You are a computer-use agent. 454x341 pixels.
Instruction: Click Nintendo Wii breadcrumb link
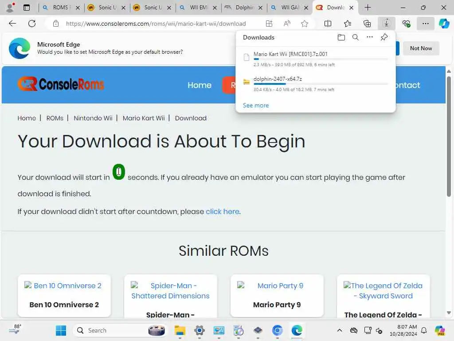coord(93,118)
